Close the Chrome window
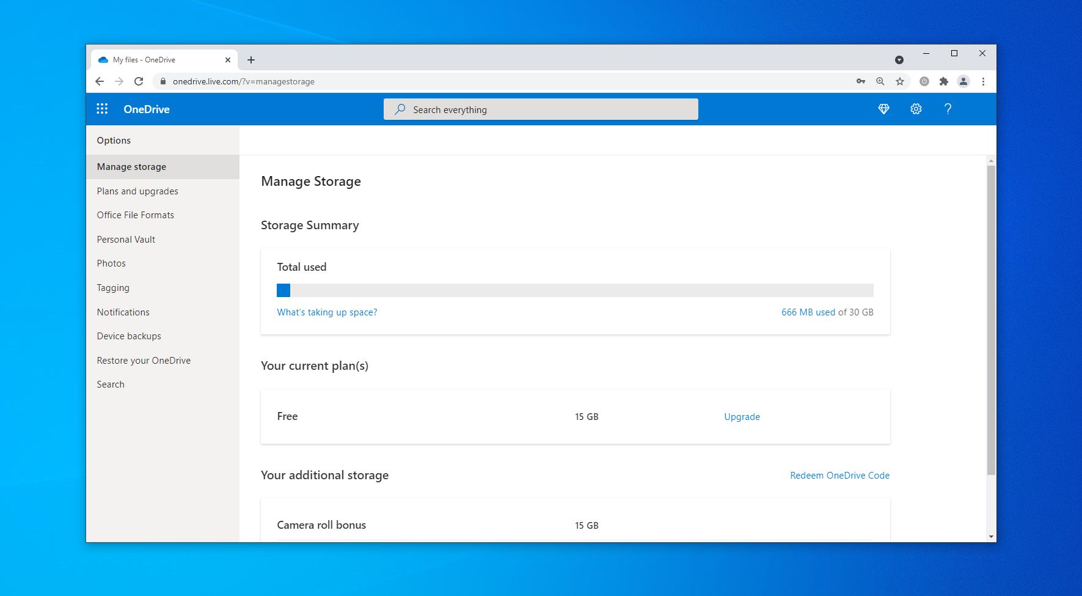 [x=982, y=53]
